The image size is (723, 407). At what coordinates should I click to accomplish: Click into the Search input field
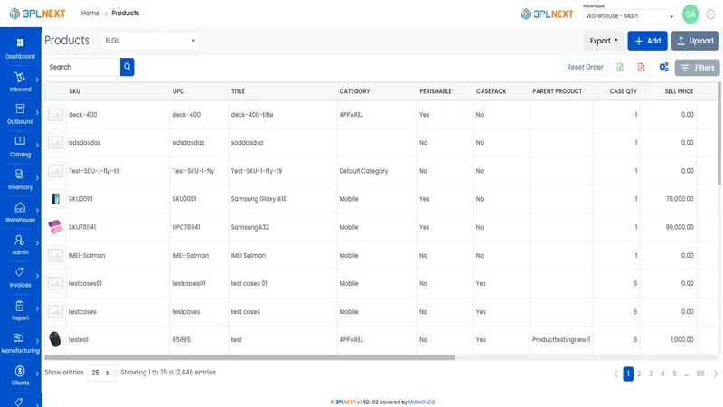pyautogui.click(x=82, y=67)
